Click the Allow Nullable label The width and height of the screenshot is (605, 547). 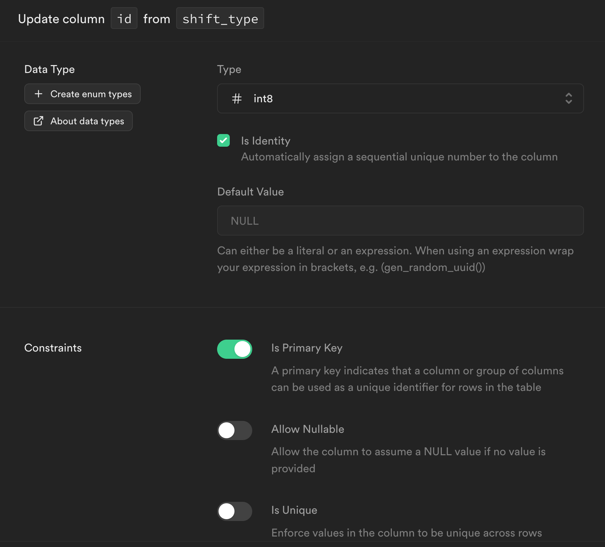pos(308,429)
